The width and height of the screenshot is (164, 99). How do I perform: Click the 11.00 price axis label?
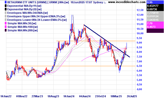tap(140, 24)
